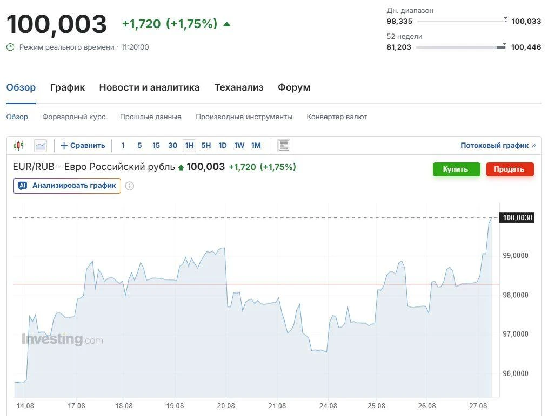The height and width of the screenshot is (416, 548).
Task: Switch chart interval to 1D
Action: 223,146
